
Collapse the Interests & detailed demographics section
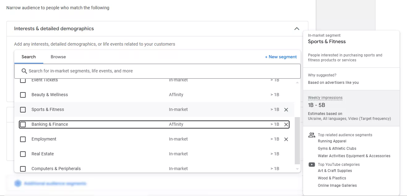point(297,29)
